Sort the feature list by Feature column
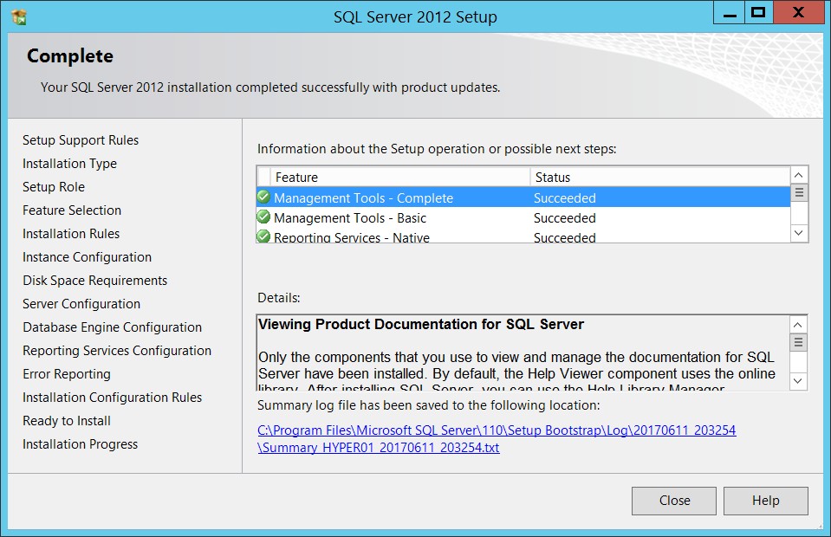Viewport: 831px width, 537px height. click(400, 177)
